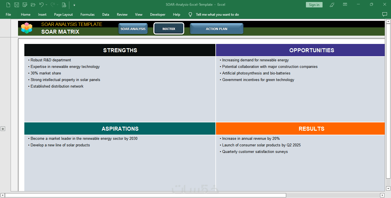
Task: Expand the Undo history dropdown arrow
Action: coord(46,5)
